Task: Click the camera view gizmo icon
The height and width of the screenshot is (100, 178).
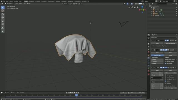Action: pos(132,7)
